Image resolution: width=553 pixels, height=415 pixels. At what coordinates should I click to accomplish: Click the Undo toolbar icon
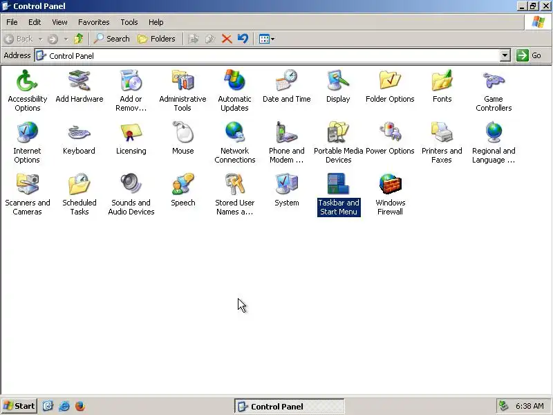[x=243, y=39]
